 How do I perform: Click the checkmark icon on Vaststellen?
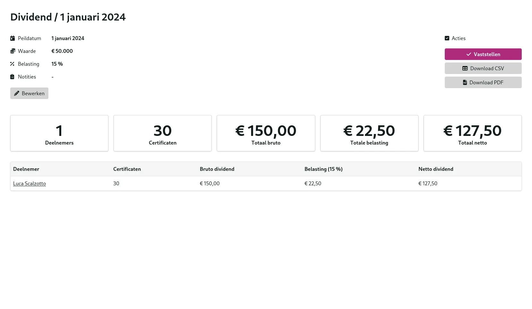click(469, 54)
